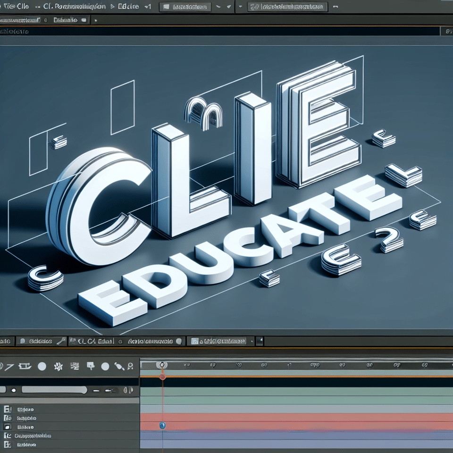
Task: Select the fourth layer with the longest name
Action: click(x=69, y=436)
